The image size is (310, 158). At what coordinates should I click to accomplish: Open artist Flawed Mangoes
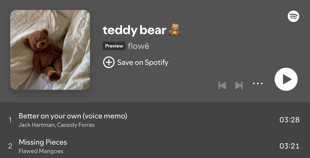coord(41,151)
